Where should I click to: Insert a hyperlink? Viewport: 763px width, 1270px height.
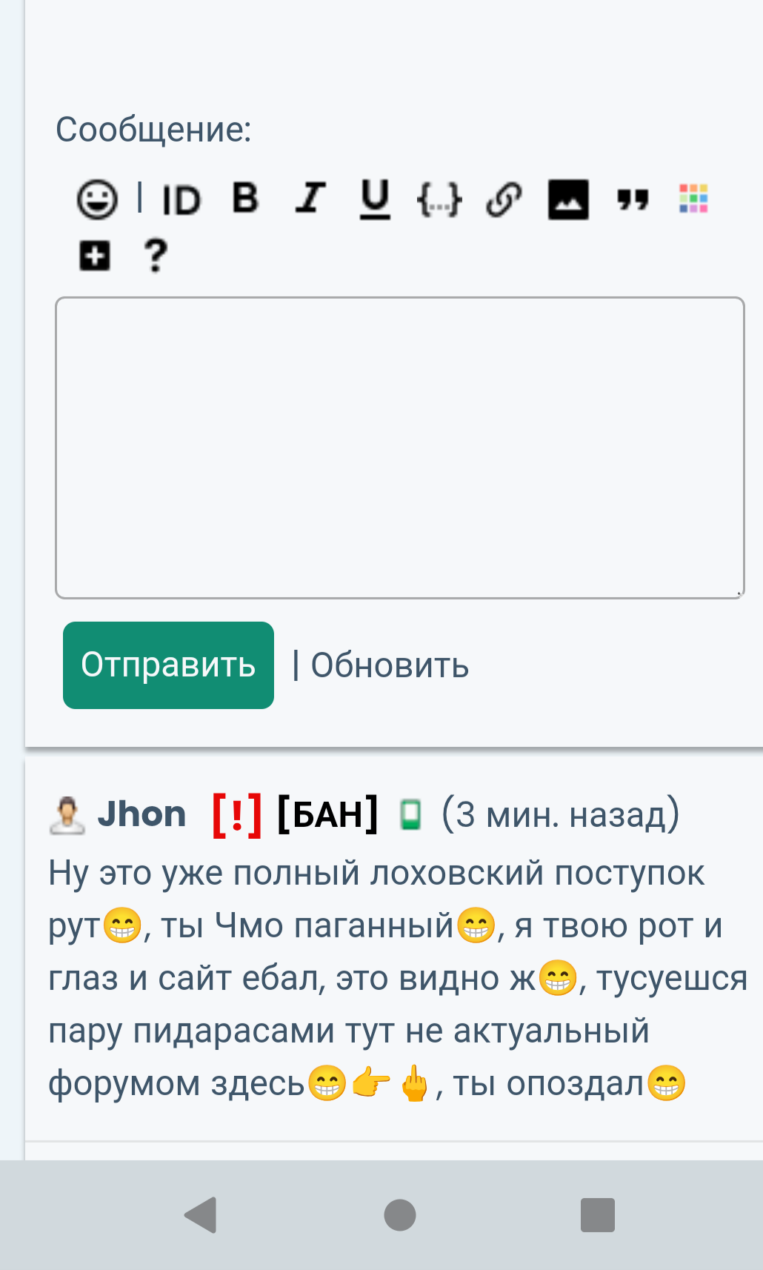pos(504,199)
